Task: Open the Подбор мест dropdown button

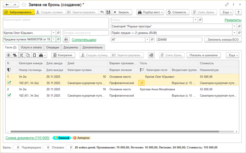Action: [149, 12]
